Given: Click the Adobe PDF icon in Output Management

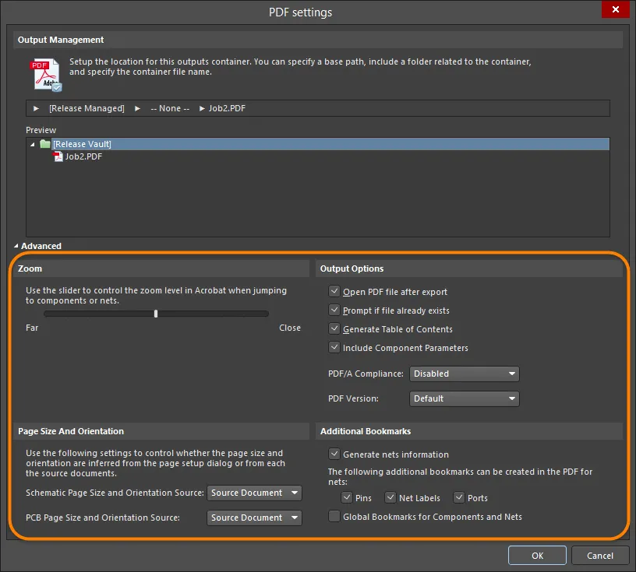Looking at the screenshot, I should point(45,75).
